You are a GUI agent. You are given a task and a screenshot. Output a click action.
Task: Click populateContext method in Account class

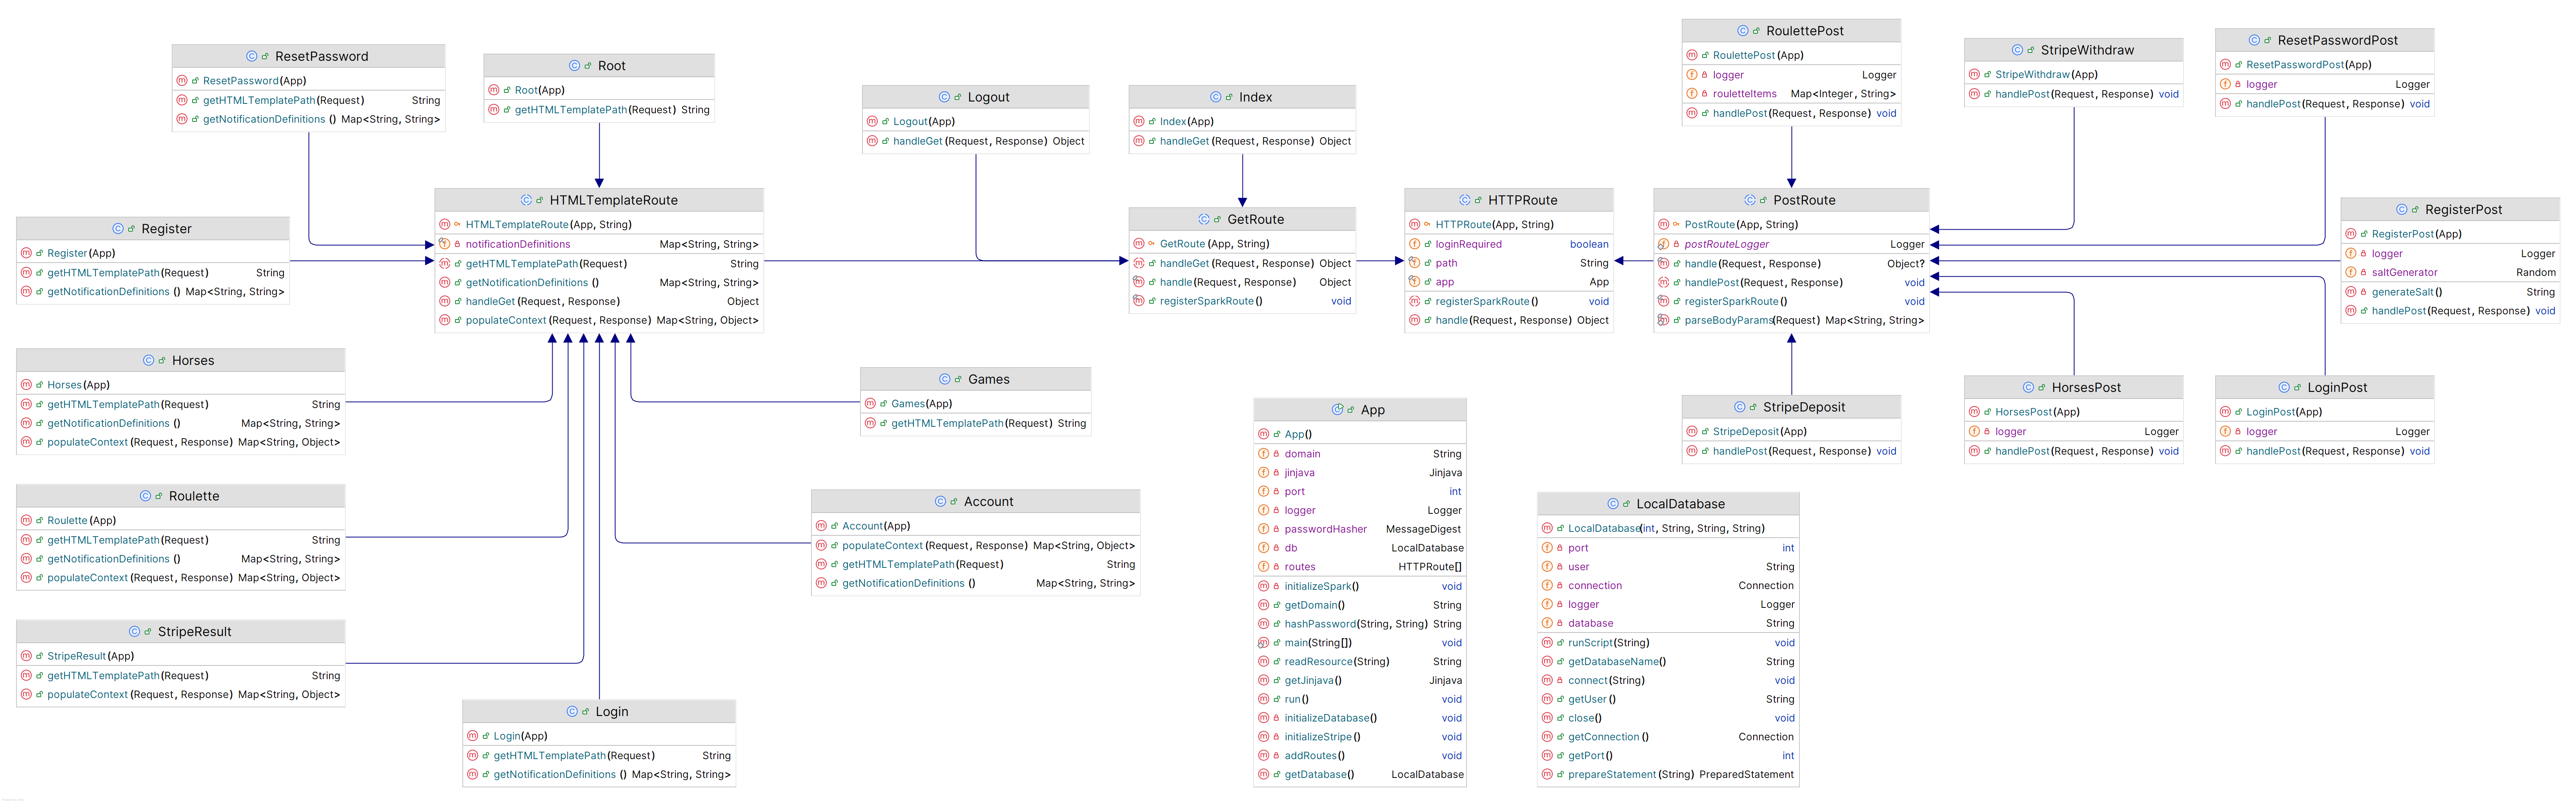(x=976, y=546)
